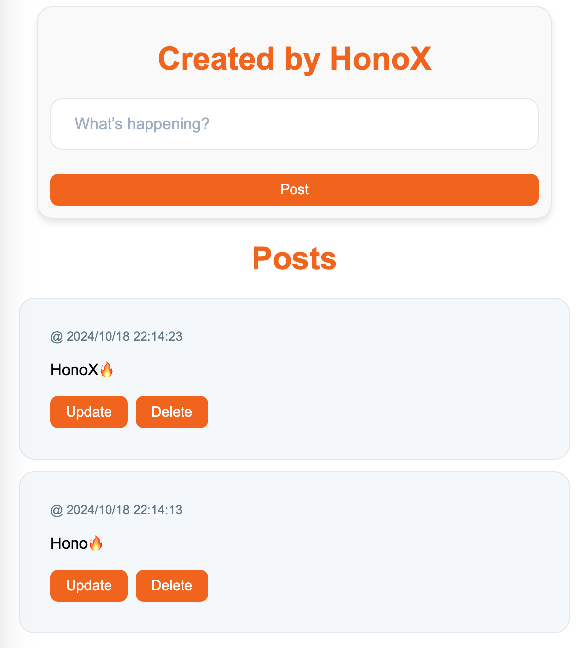Click the @ symbol of the first post
This screenshot has width=585, height=648.
pos(57,337)
